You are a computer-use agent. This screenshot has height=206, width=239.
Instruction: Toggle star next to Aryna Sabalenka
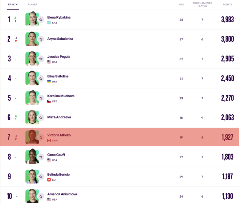coord(41,39)
